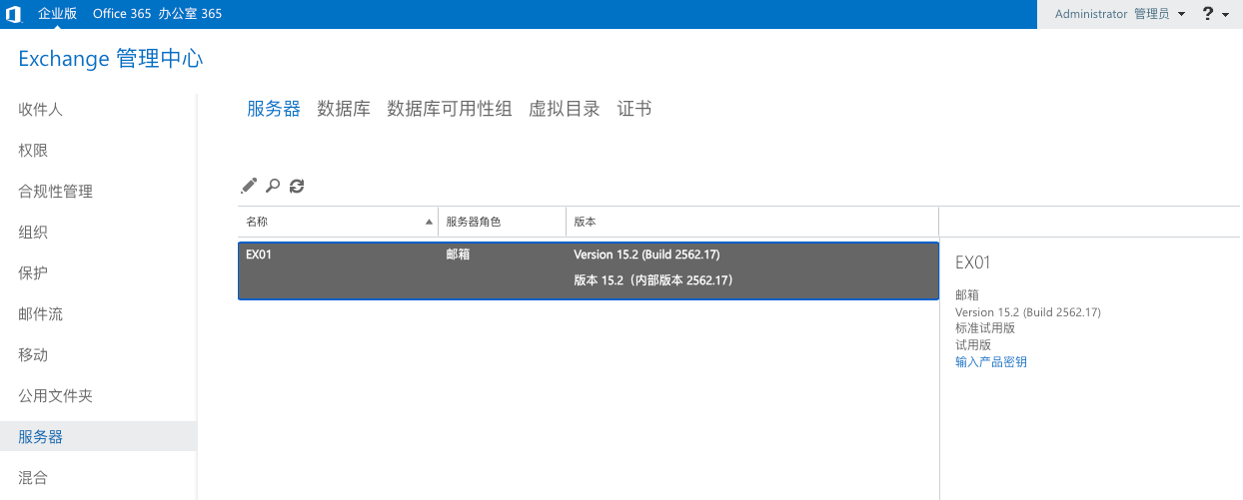The width and height of the screenshot is (1243, 500).
Task: Expand the Administrator account dropdown
Action: (1120, 14)
